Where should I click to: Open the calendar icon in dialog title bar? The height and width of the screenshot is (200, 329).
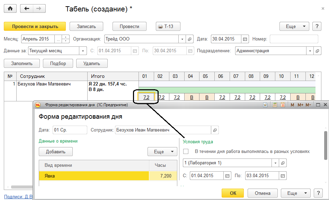(x=283, y=105)
